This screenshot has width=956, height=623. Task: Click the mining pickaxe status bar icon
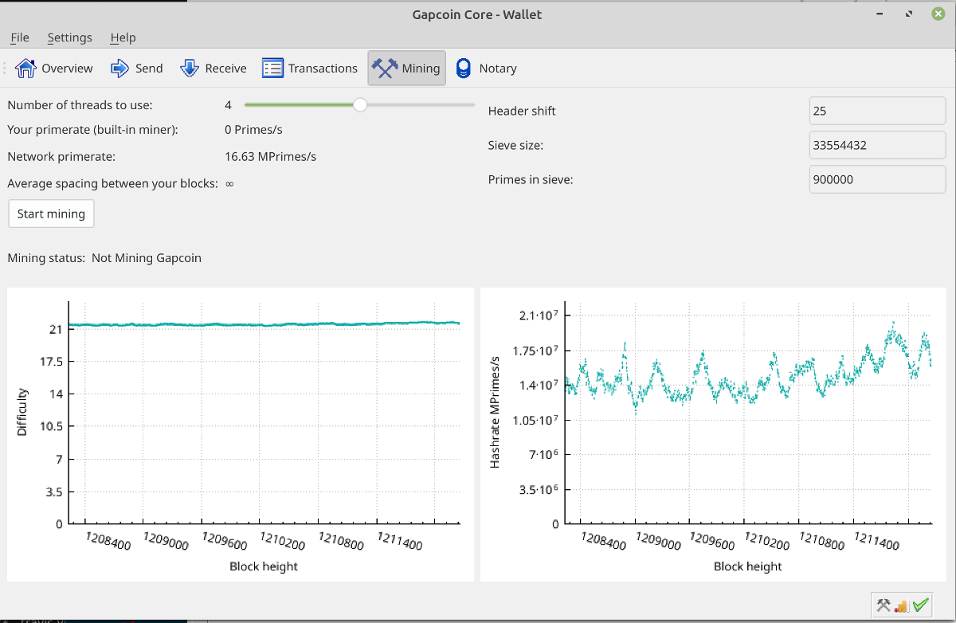884,605
